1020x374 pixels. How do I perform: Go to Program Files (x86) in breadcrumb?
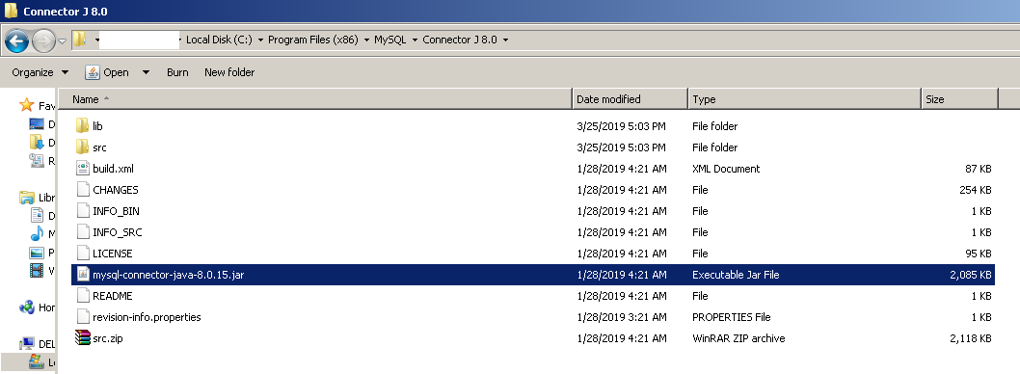pos(313,40)
